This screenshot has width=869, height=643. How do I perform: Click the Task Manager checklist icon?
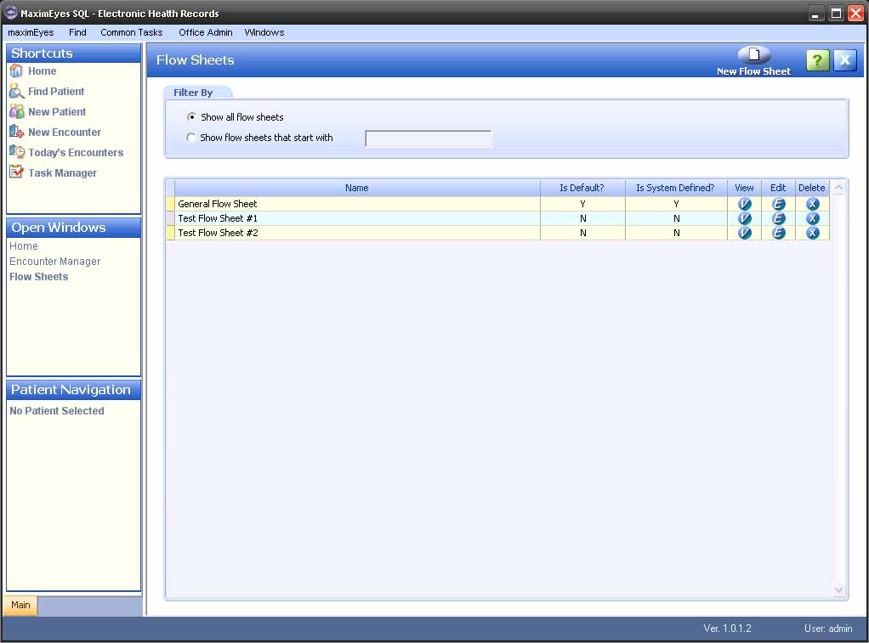pyautogui.click(x=17, y=172)
